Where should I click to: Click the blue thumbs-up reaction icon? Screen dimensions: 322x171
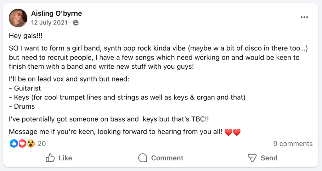tap(14, 144)
